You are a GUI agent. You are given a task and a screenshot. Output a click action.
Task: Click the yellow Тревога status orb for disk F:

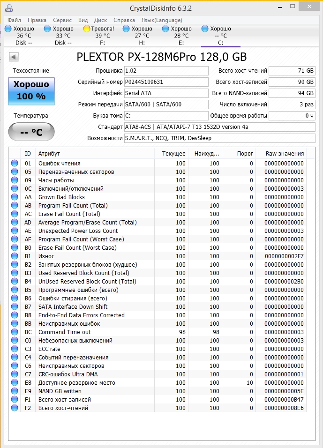click(x=87, y=29)
